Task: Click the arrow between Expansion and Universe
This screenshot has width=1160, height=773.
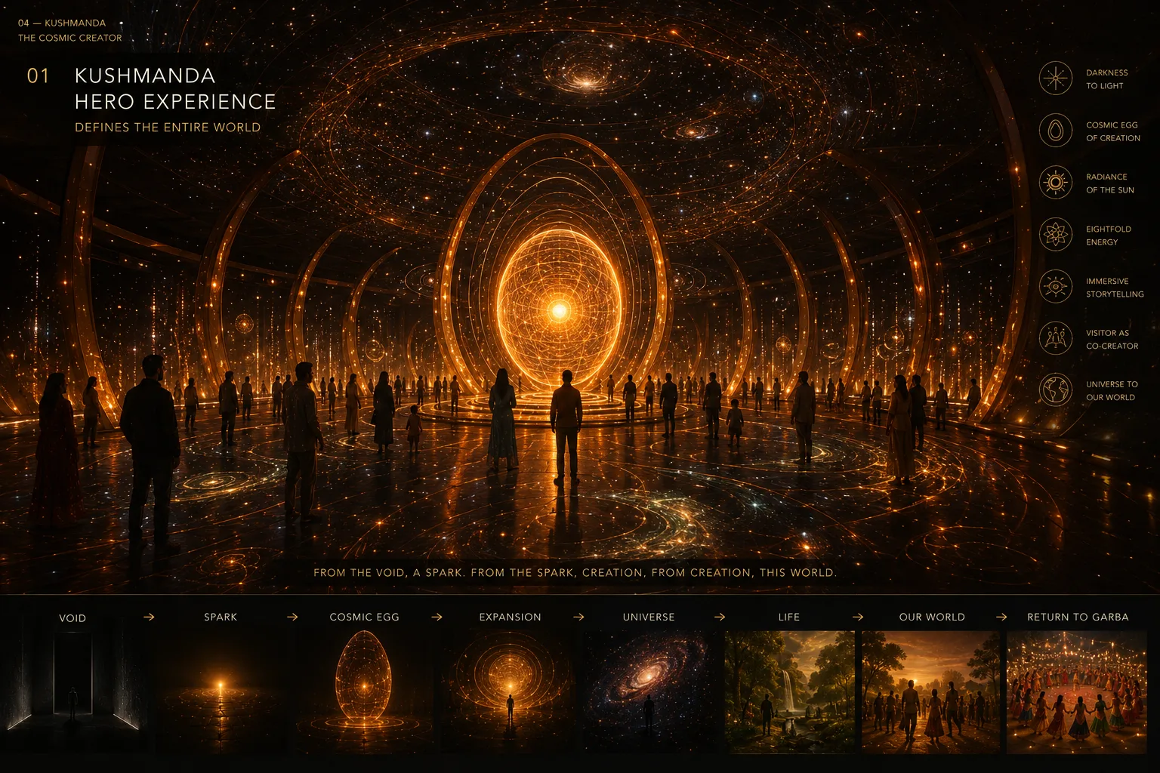Action: tap(578, 617)
